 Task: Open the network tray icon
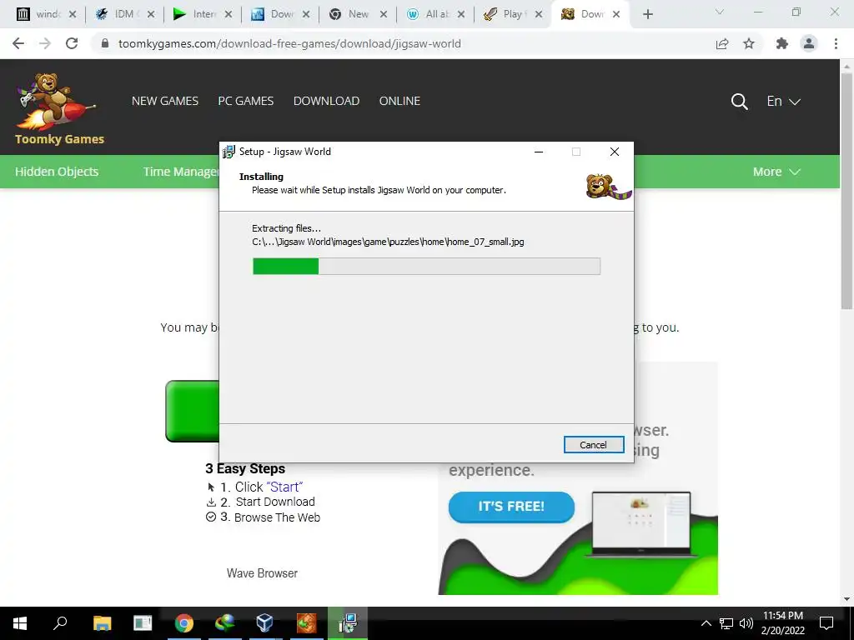point(726,623)
